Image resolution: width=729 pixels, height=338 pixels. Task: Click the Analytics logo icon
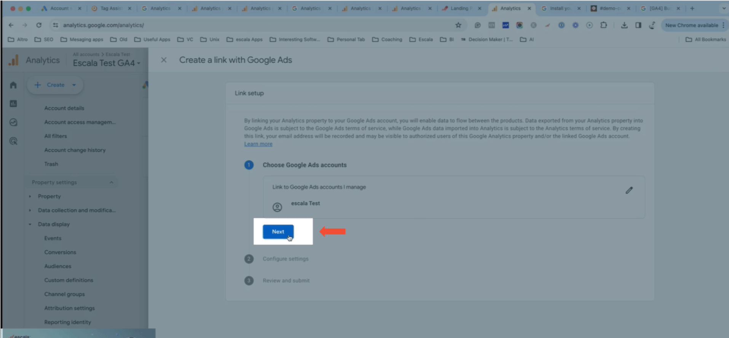tap(14, 60)
